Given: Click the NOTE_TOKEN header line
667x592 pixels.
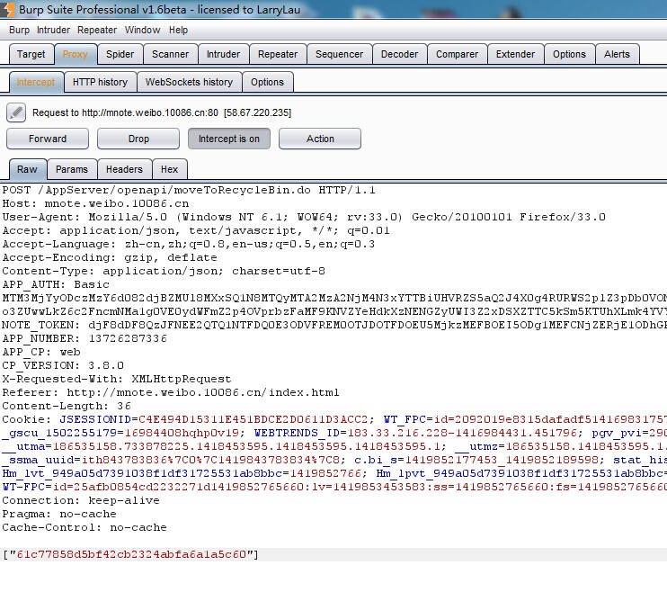Looking at the screenshot, I should point(334,325).
